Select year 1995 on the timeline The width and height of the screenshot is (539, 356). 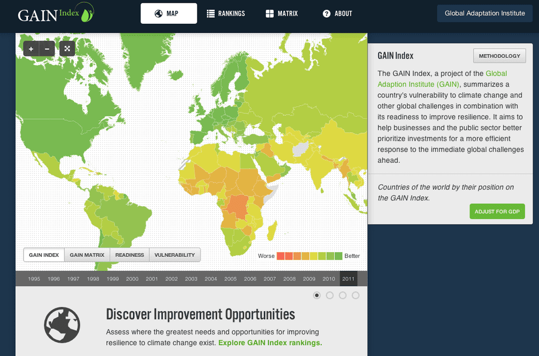pyautogui.click(x=34, y=278)
